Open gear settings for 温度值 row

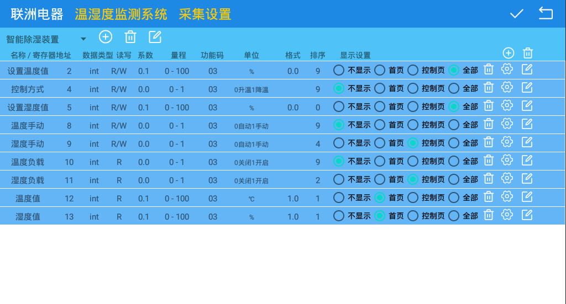507,197
